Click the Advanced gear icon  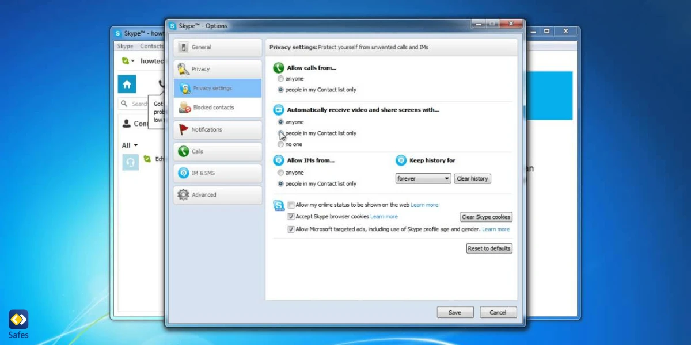tap(183, 195)
